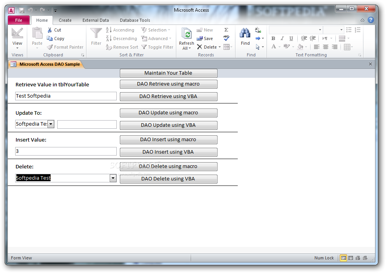Open the Delete combo box arrow
This screenshot has width=386, height=273.
(x=113, y=178)
